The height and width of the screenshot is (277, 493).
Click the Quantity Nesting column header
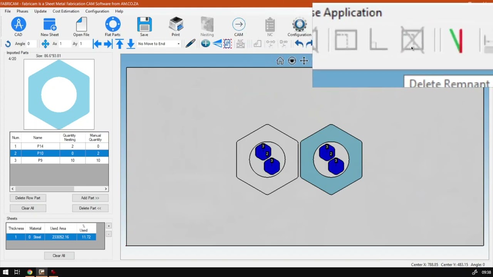coord(69,137)
